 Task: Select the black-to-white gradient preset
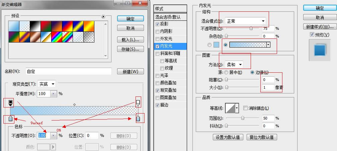point(35,26)
